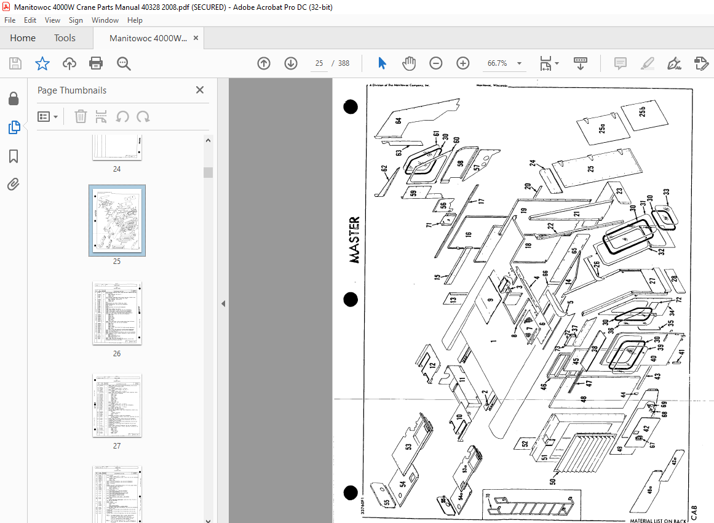Print the document
Screen dimensions: 714x523
[x=96, y=63]
